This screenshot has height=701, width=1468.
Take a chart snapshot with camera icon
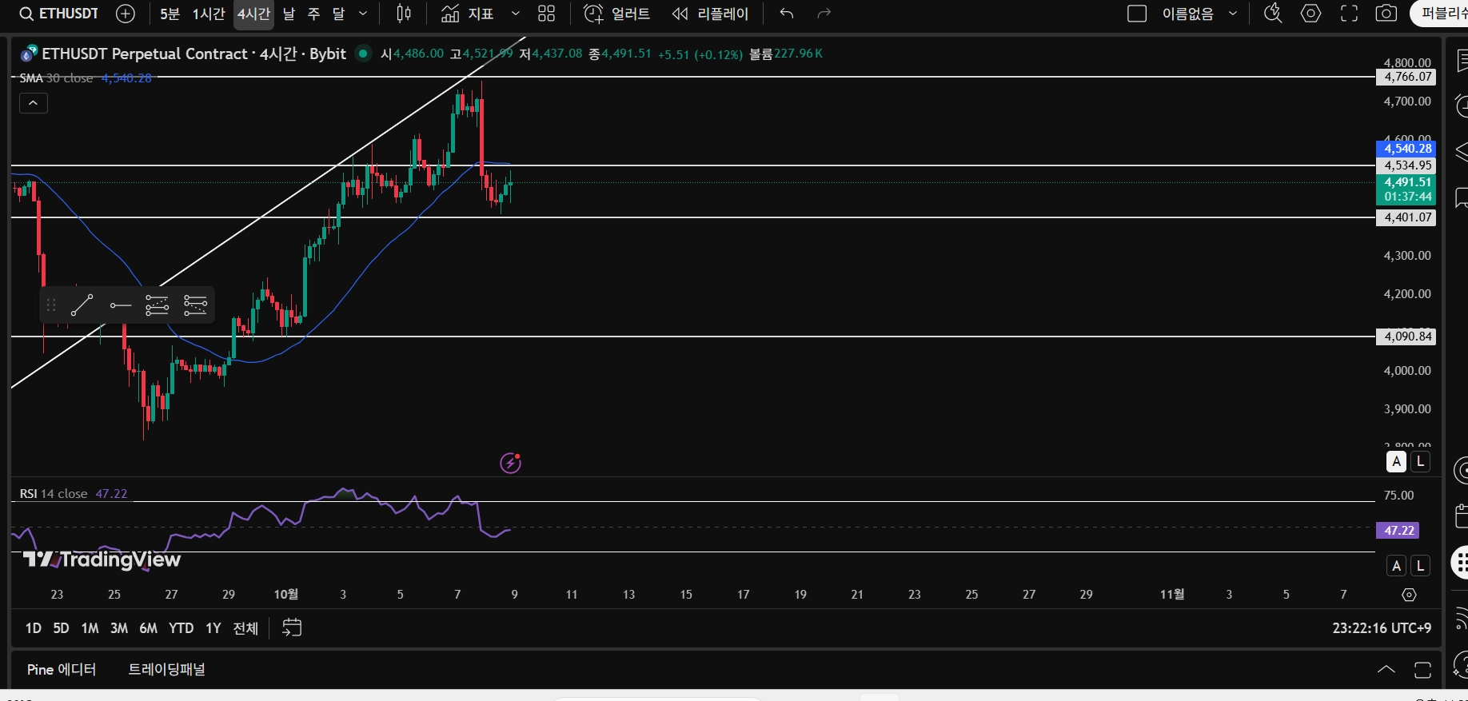(x=1386, y=14)
